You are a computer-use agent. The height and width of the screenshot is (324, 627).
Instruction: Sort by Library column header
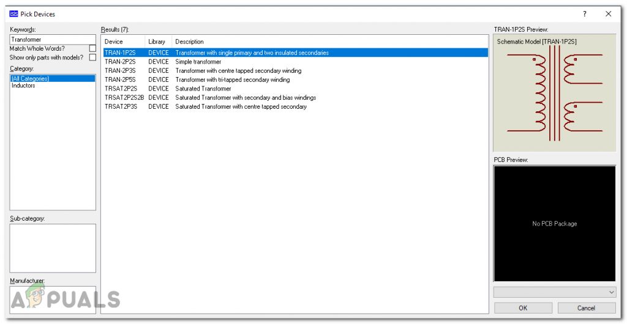(159, 42)
